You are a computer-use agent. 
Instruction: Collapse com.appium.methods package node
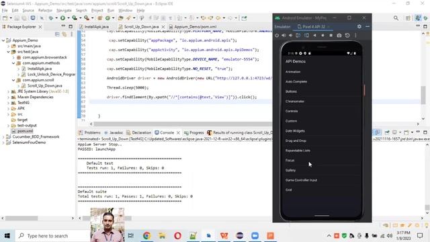[x=13, y=63]
